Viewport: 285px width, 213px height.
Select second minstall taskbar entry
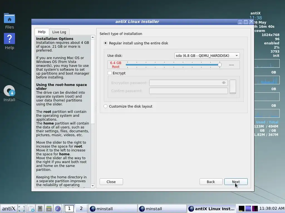click(x=162, y=209)
